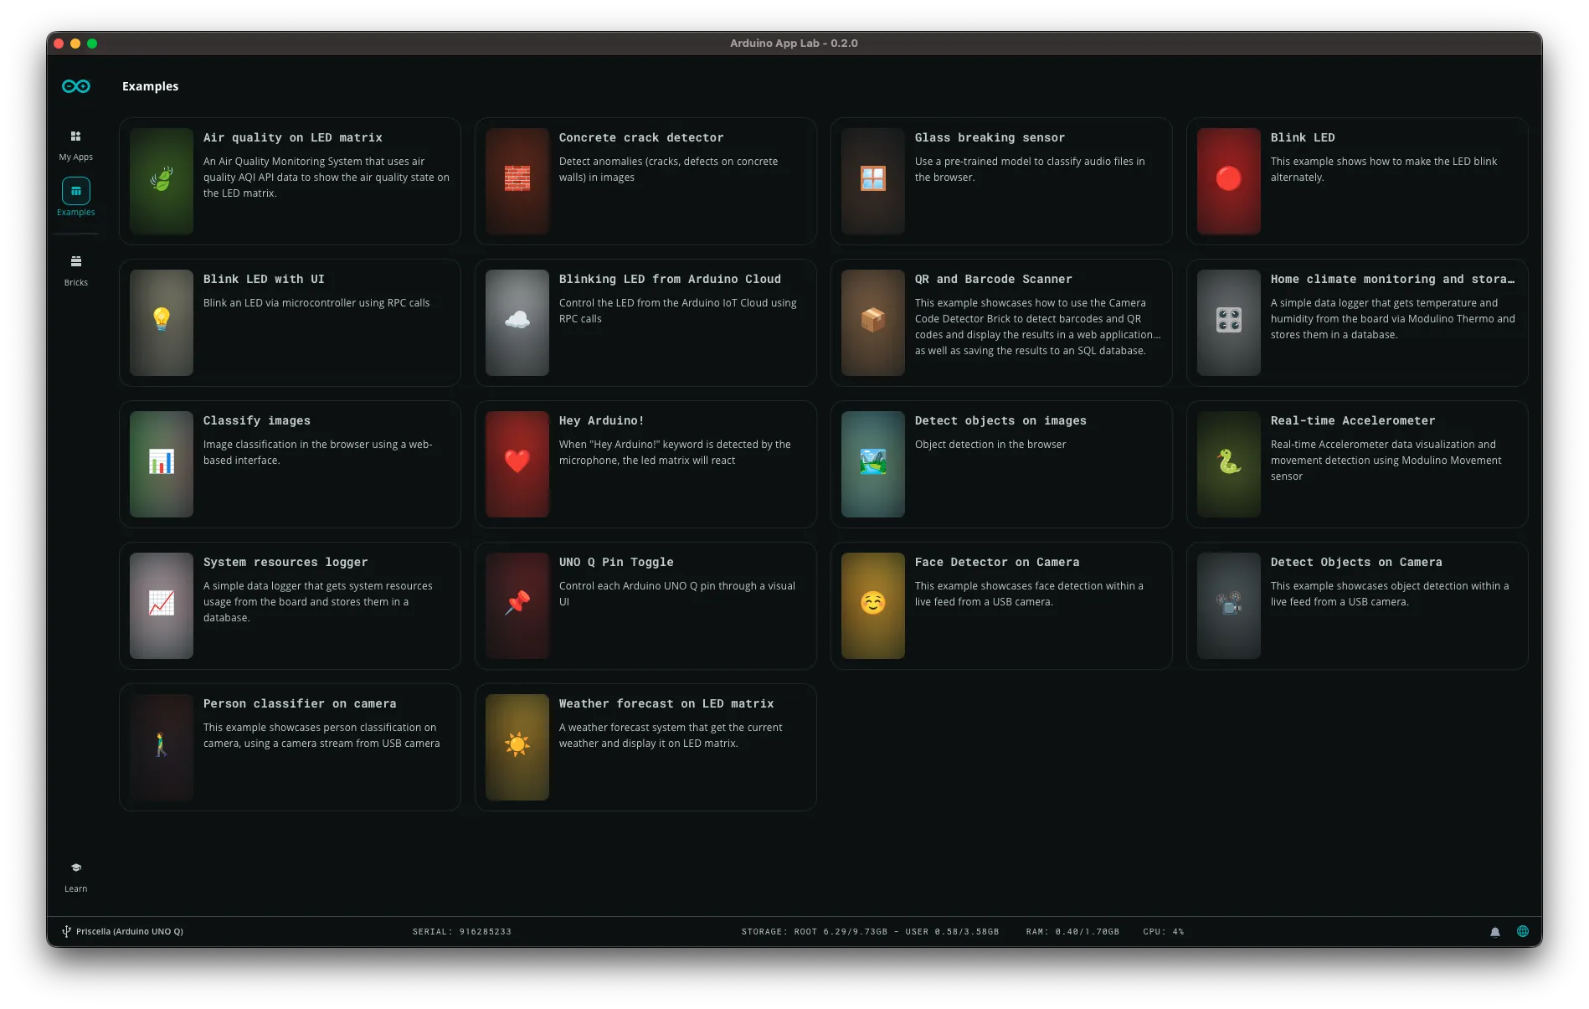This screenshot has width=1589, height=1009.
Task: Open the Learn section
Action: click(75, 877)
